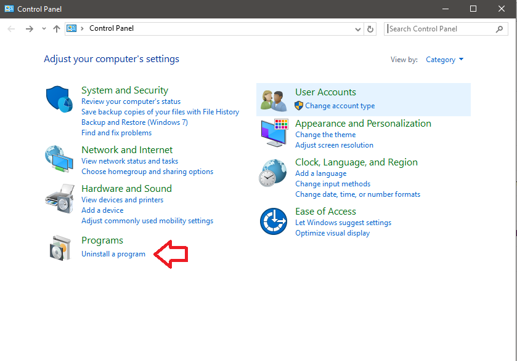Click the shield icon beside Change account type

click(299, 106)
